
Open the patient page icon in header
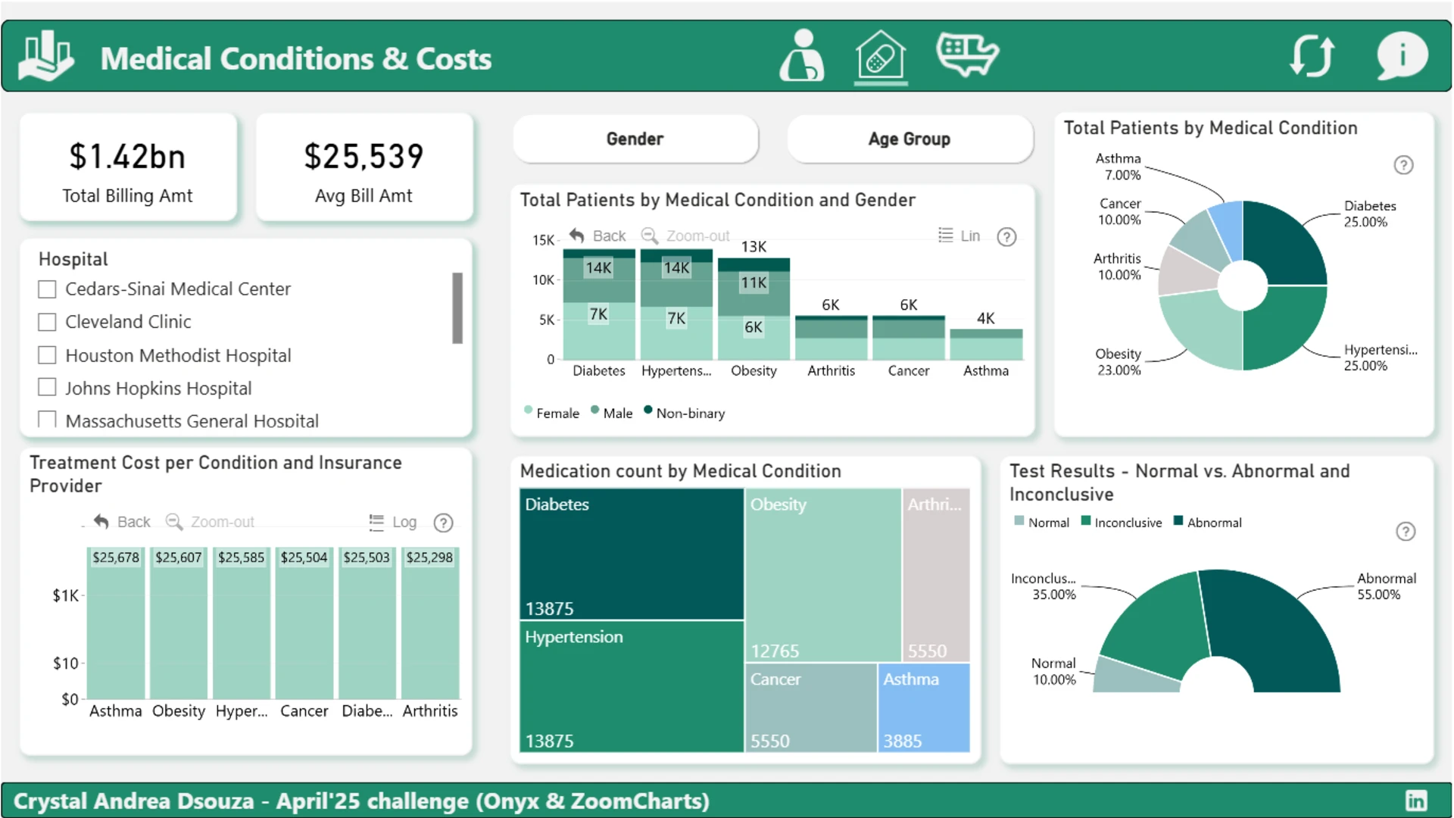coord(802,55)
